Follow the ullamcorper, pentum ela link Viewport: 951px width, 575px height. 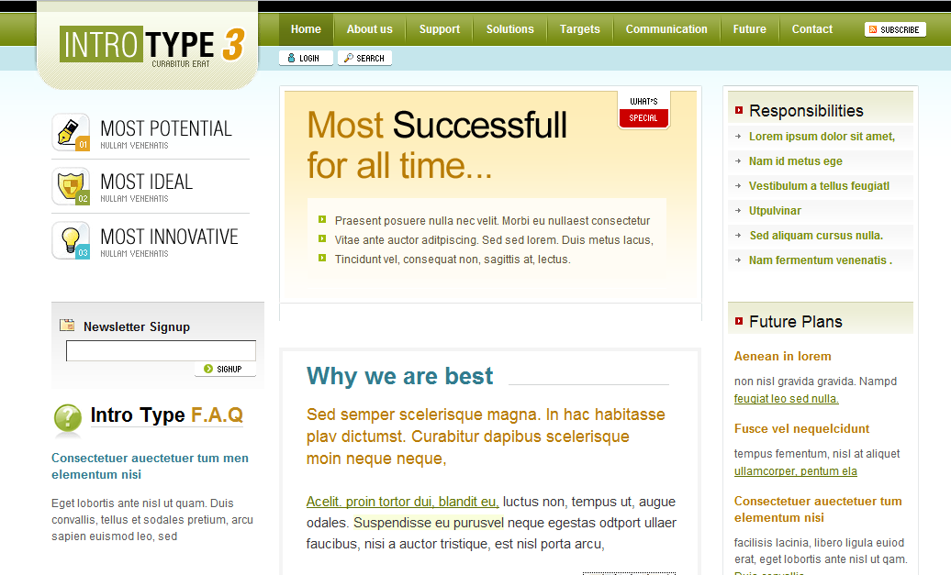(796, 471)
